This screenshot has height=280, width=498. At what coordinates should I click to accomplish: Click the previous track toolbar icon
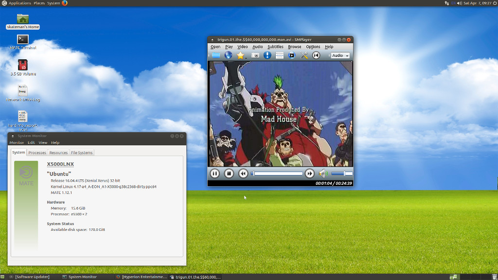tap(316, 55)
